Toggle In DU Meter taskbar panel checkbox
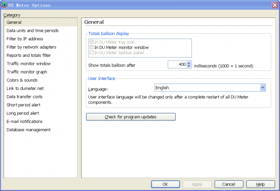This screenshot has width=280, height=191. pyautogui.click(x=92, y=53)
